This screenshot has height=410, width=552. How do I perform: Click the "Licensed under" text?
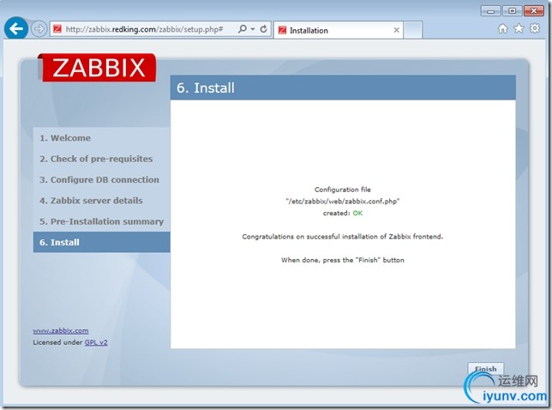(57, 342)
